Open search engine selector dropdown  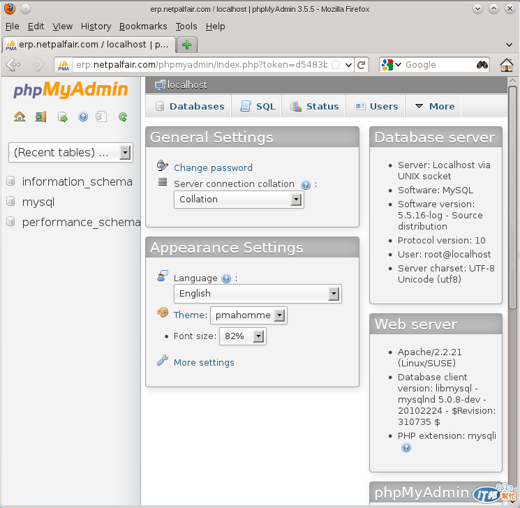pyautogui.click(x=392, y=65)
